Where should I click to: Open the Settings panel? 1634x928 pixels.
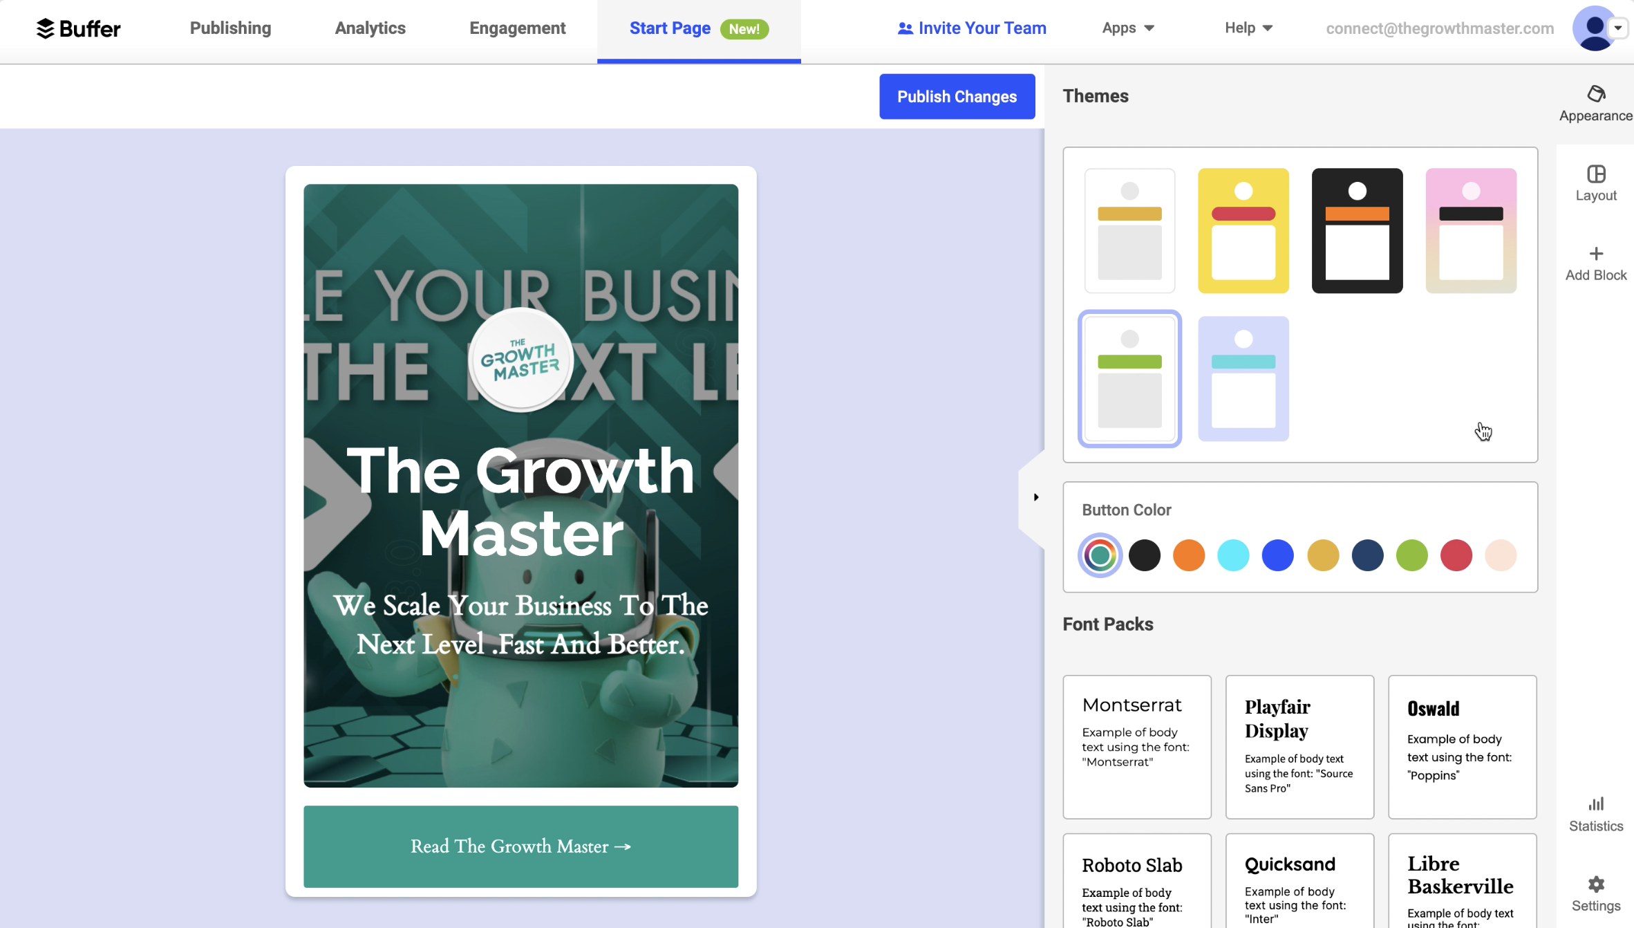(x=1595, y=893)
